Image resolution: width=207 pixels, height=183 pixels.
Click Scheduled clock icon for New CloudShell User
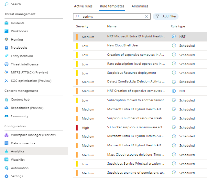tap(174, 45)
